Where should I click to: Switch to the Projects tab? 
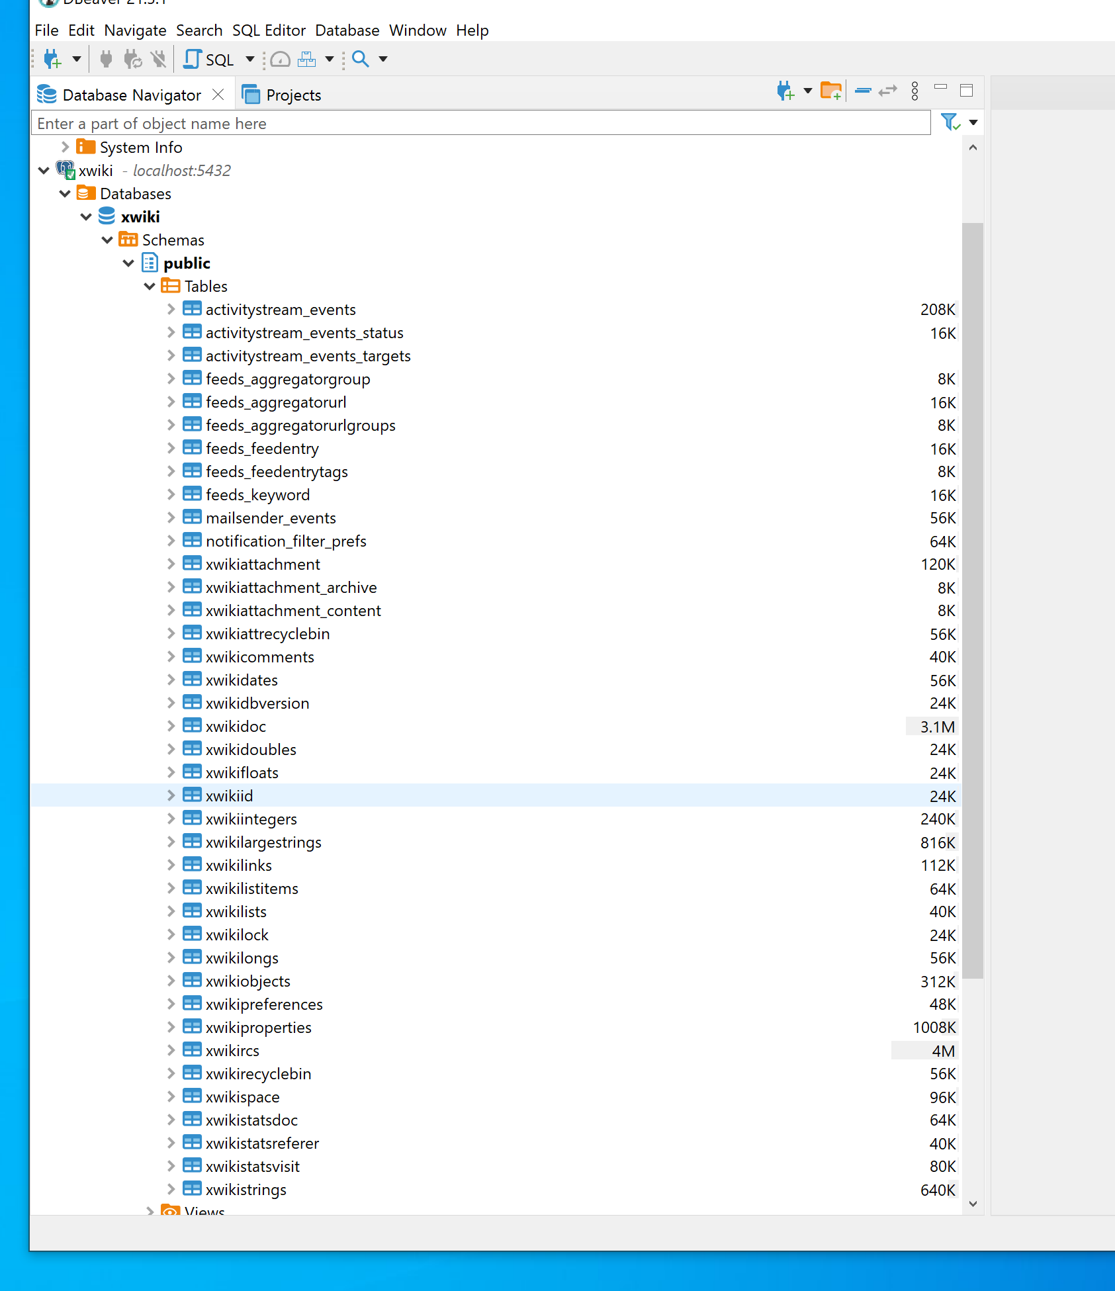282,95
